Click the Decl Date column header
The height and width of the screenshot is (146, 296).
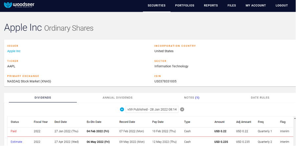click(61, 122)
